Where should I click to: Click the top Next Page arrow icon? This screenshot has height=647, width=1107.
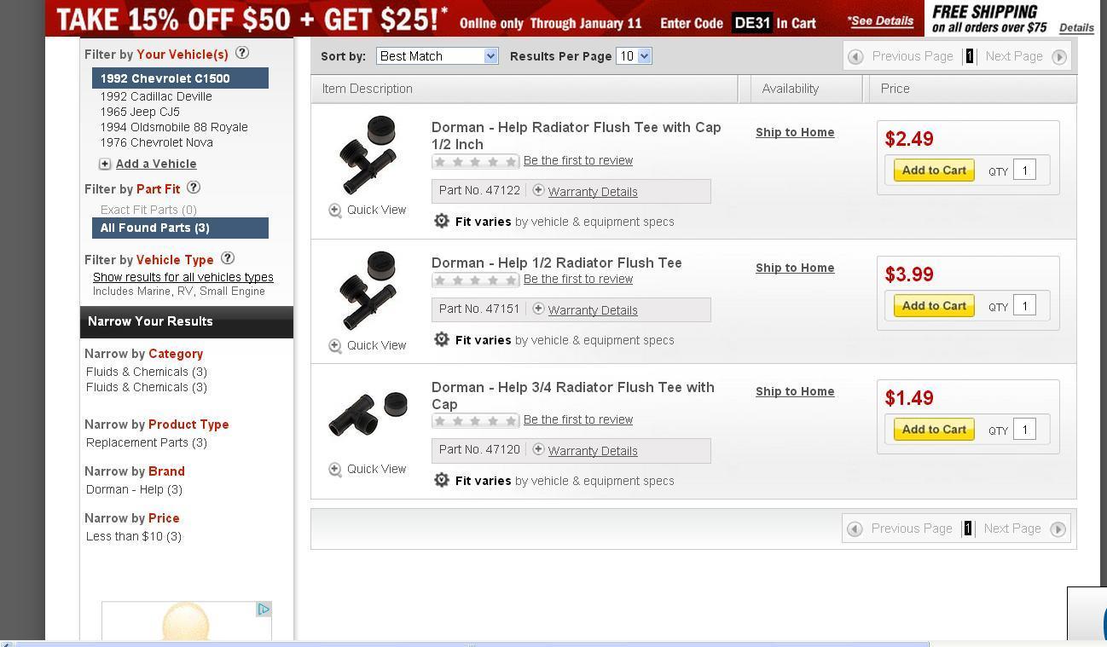1059,57
